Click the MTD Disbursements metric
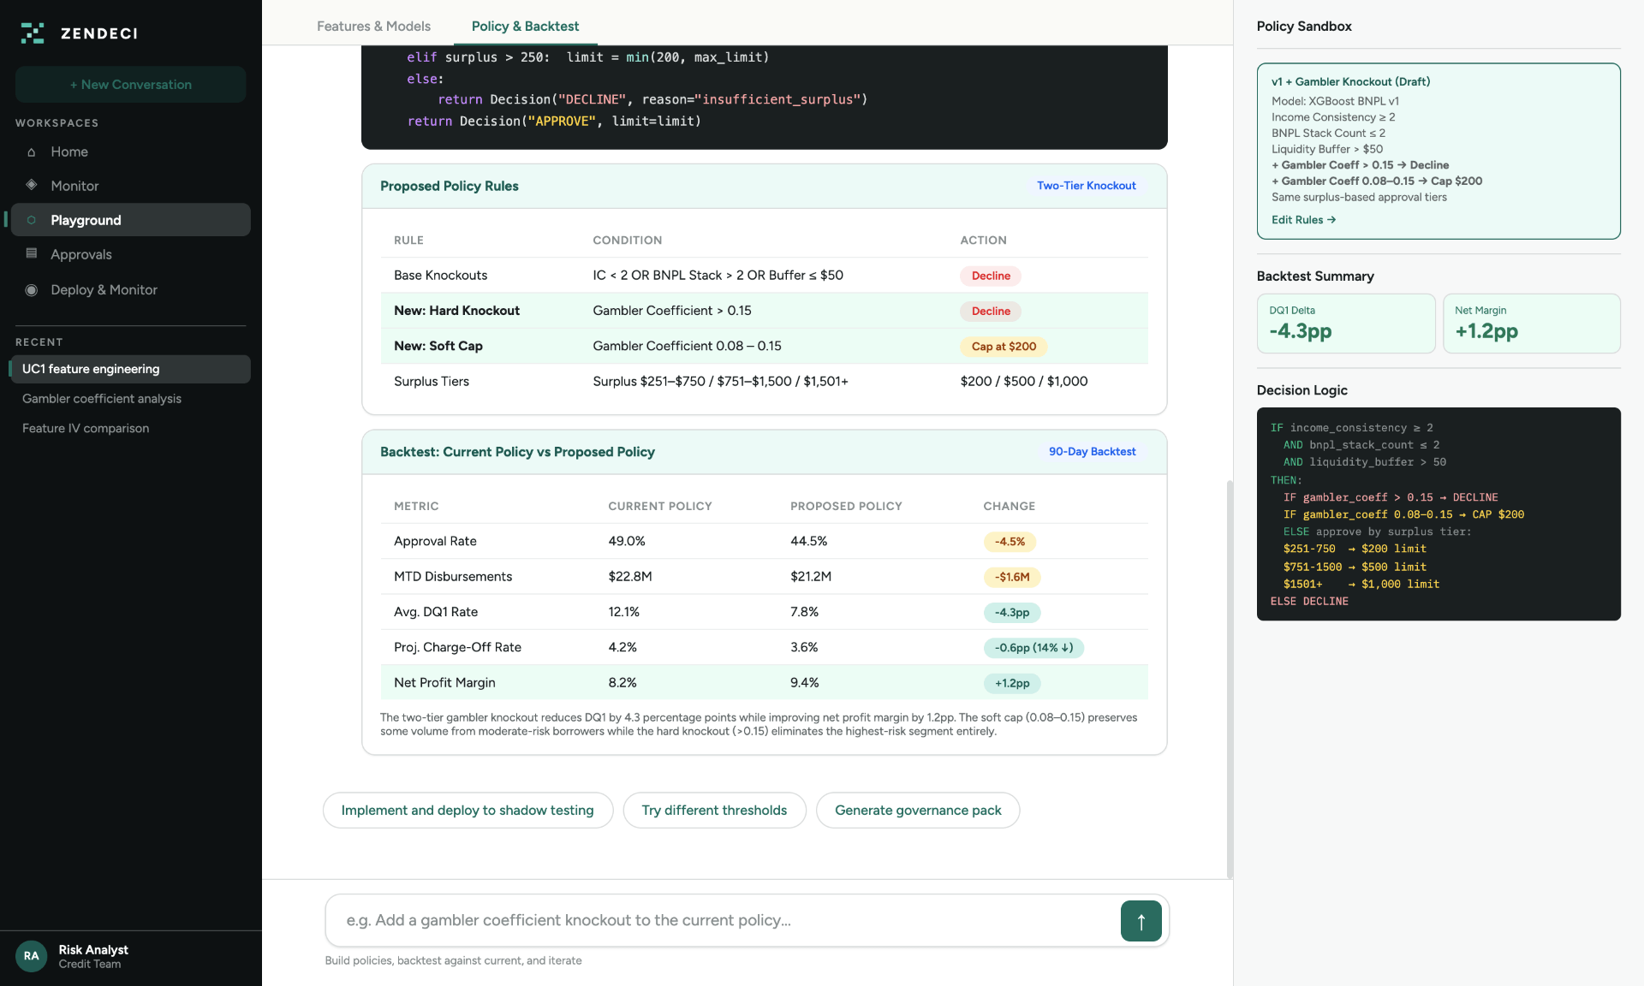Viewport: 1644px width, 986px height. pos(453,577)
